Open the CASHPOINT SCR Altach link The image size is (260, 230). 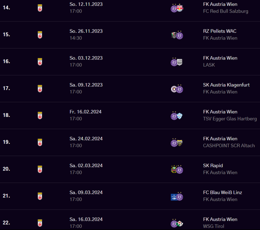[229, 146]
